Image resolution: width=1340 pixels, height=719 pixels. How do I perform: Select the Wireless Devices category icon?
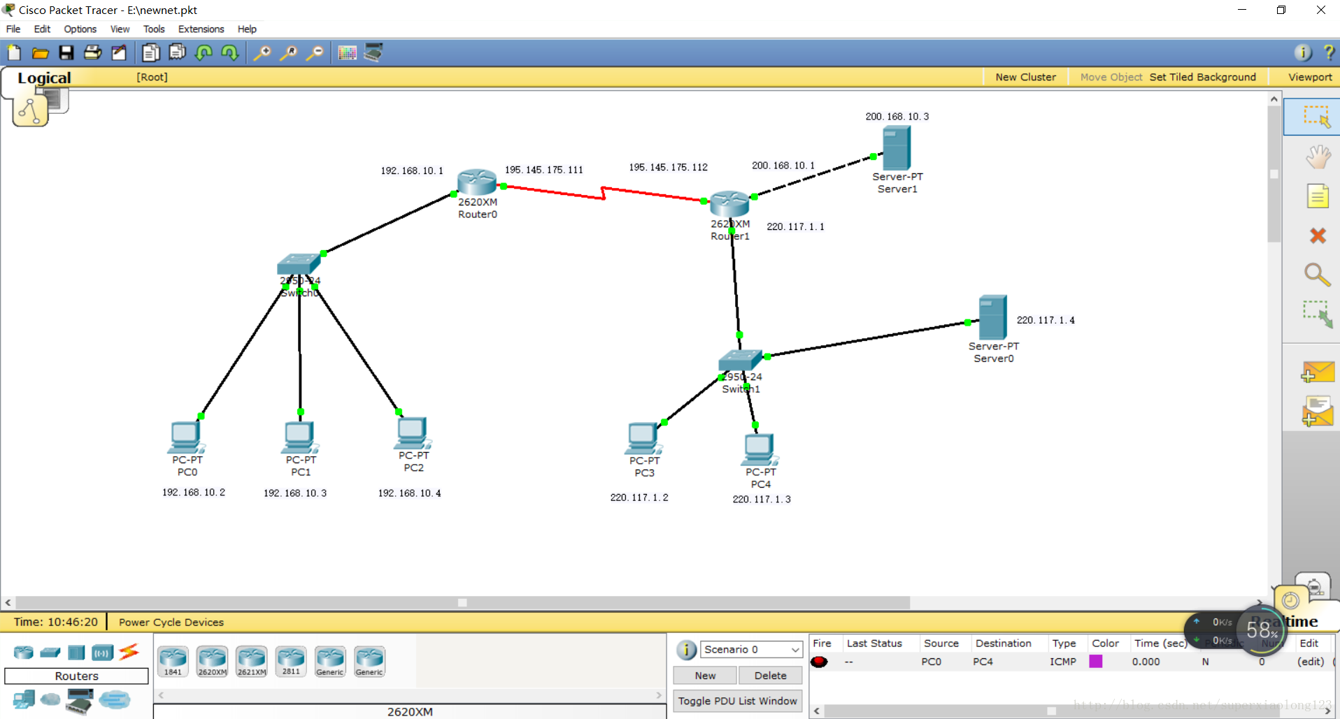point(102,653)
